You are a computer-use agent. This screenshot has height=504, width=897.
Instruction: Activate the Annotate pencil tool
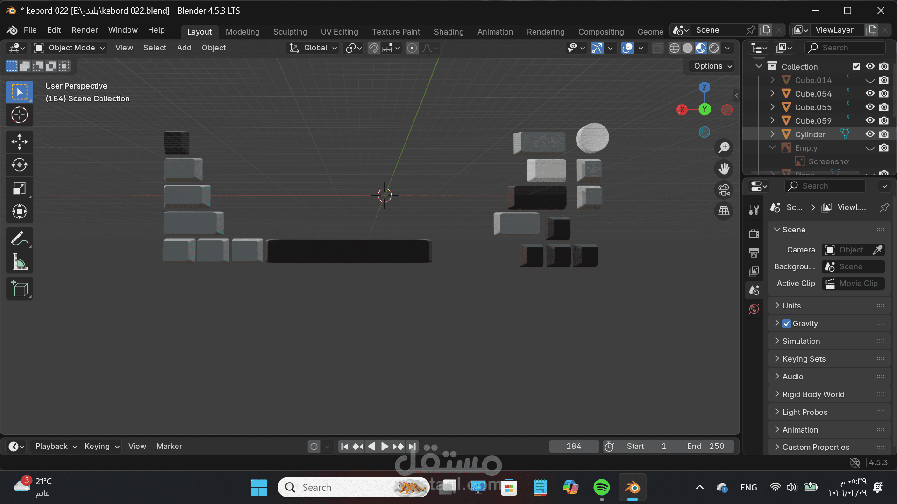coord(19,239)
